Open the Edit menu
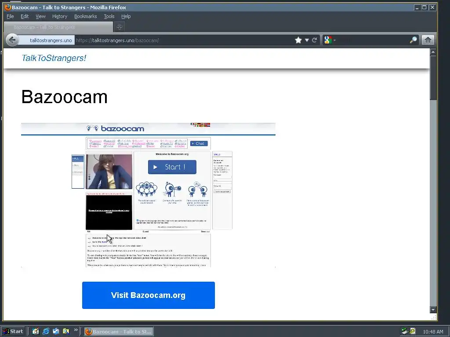Viewport: 450px width, 337px height. [x=25, y=16]
